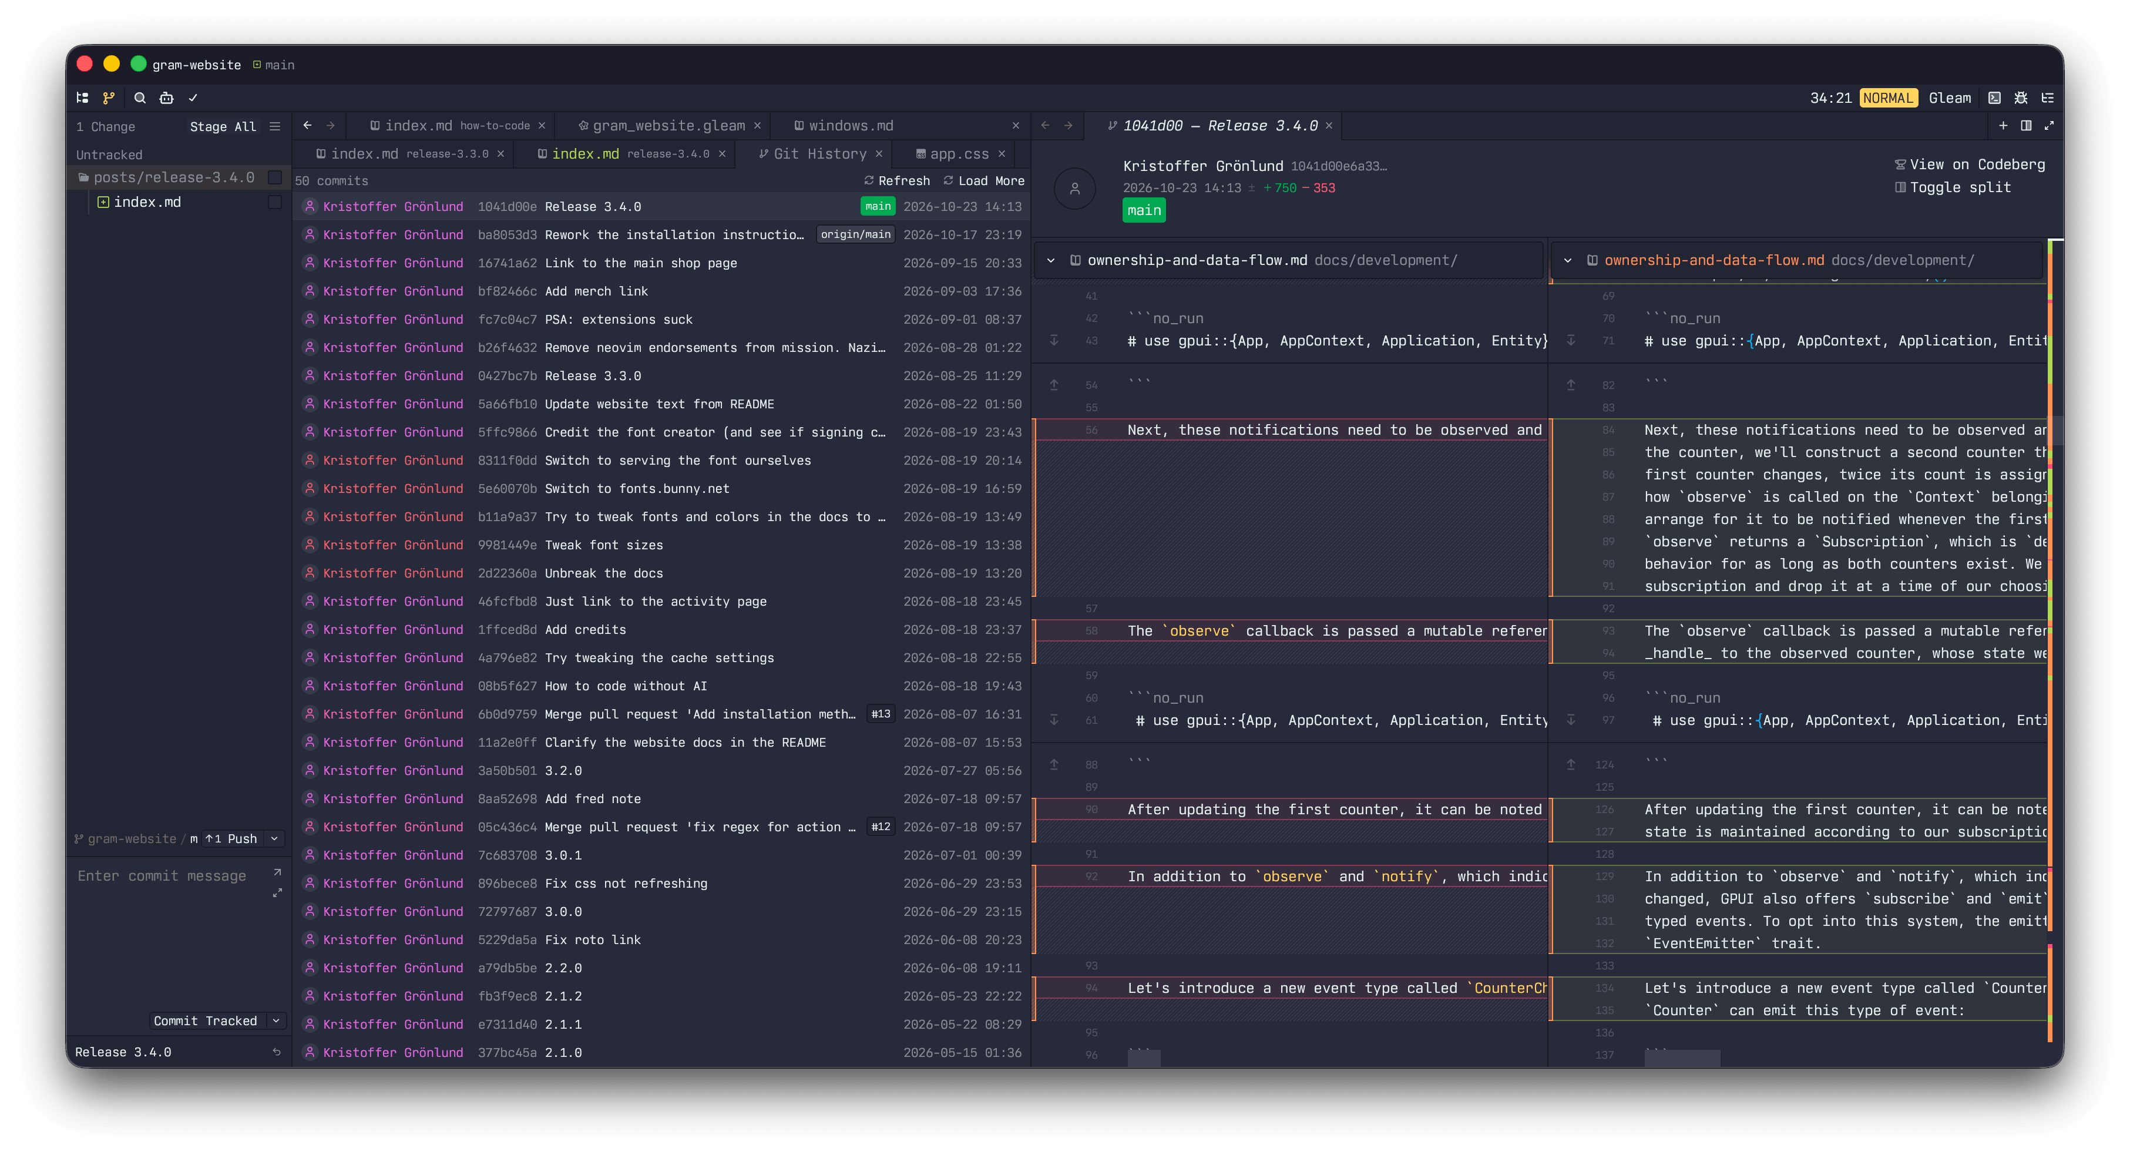
Task: Go back in the right commit pane
Action: [x=1045, y=126]
